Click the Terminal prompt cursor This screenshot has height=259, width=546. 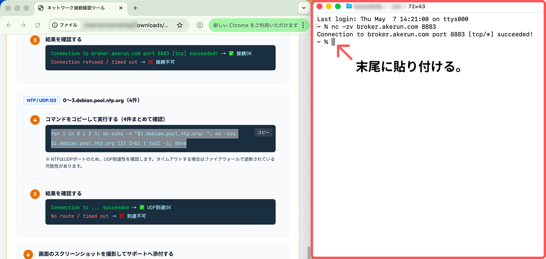pos(333,42)
